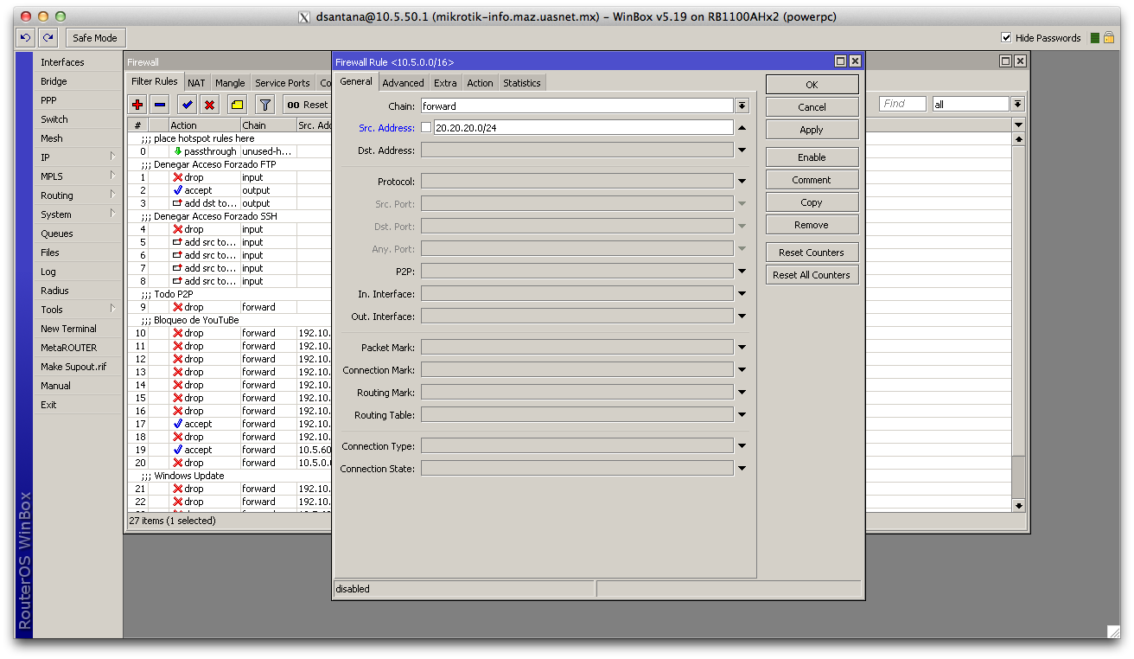Click the add-src-to-list icon on rule 5
Image resolution: width=1134 pixels, height=659 pixels.
click(178, 242)
